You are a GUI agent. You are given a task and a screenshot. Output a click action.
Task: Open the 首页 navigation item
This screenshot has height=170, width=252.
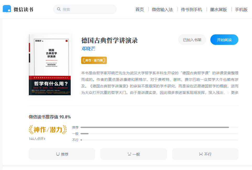tap(140, 9)
